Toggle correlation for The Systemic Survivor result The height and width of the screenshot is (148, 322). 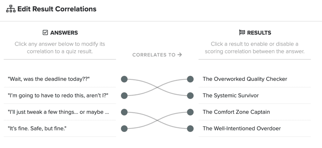(x=255, y=96)
